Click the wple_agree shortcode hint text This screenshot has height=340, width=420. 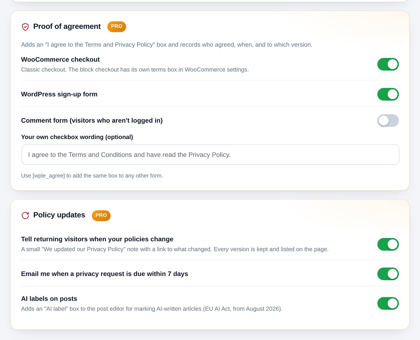coord(92,176)
